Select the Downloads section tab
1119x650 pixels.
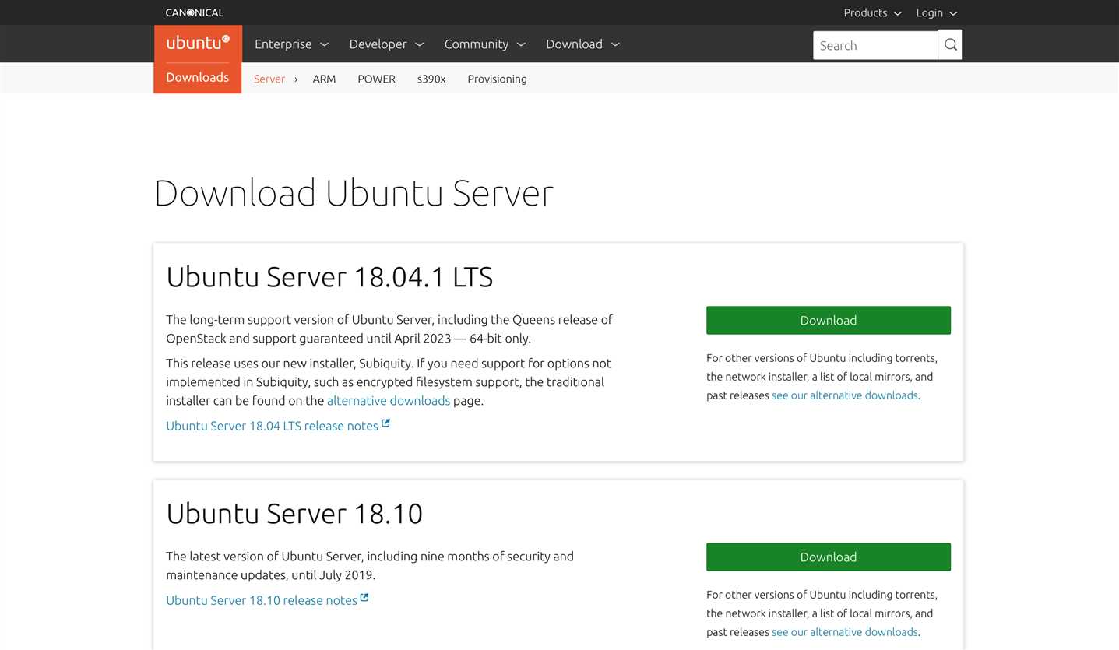coord(198,77)
